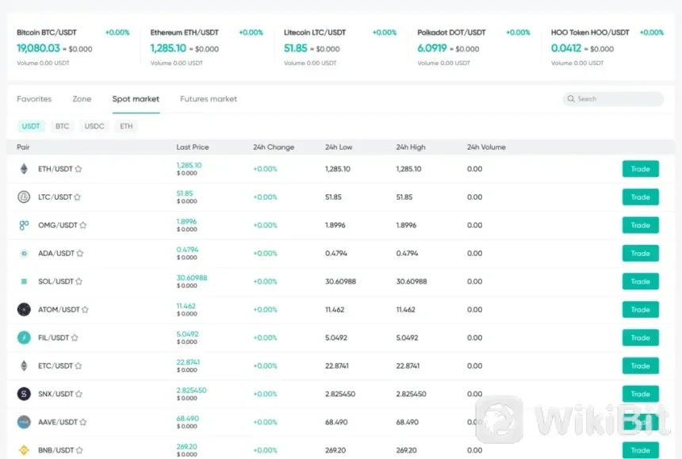Star the AAVE/USDT pair
This screenshot has height=459, width=682.
[83, 423]
